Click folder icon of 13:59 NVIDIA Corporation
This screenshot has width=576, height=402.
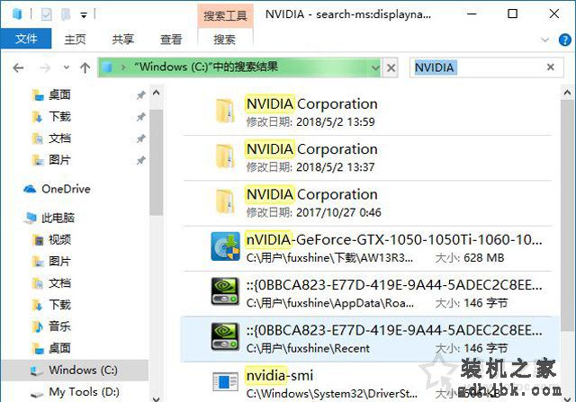[x=224, y=111]
